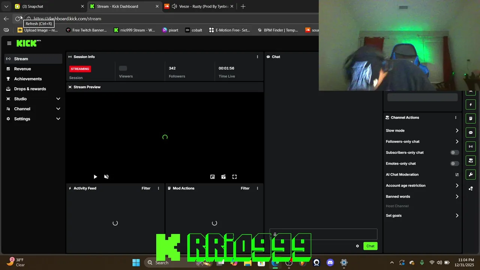Screen dimensions: 480x270
Task: Unmute the stream preview audio
Action: 106,177
